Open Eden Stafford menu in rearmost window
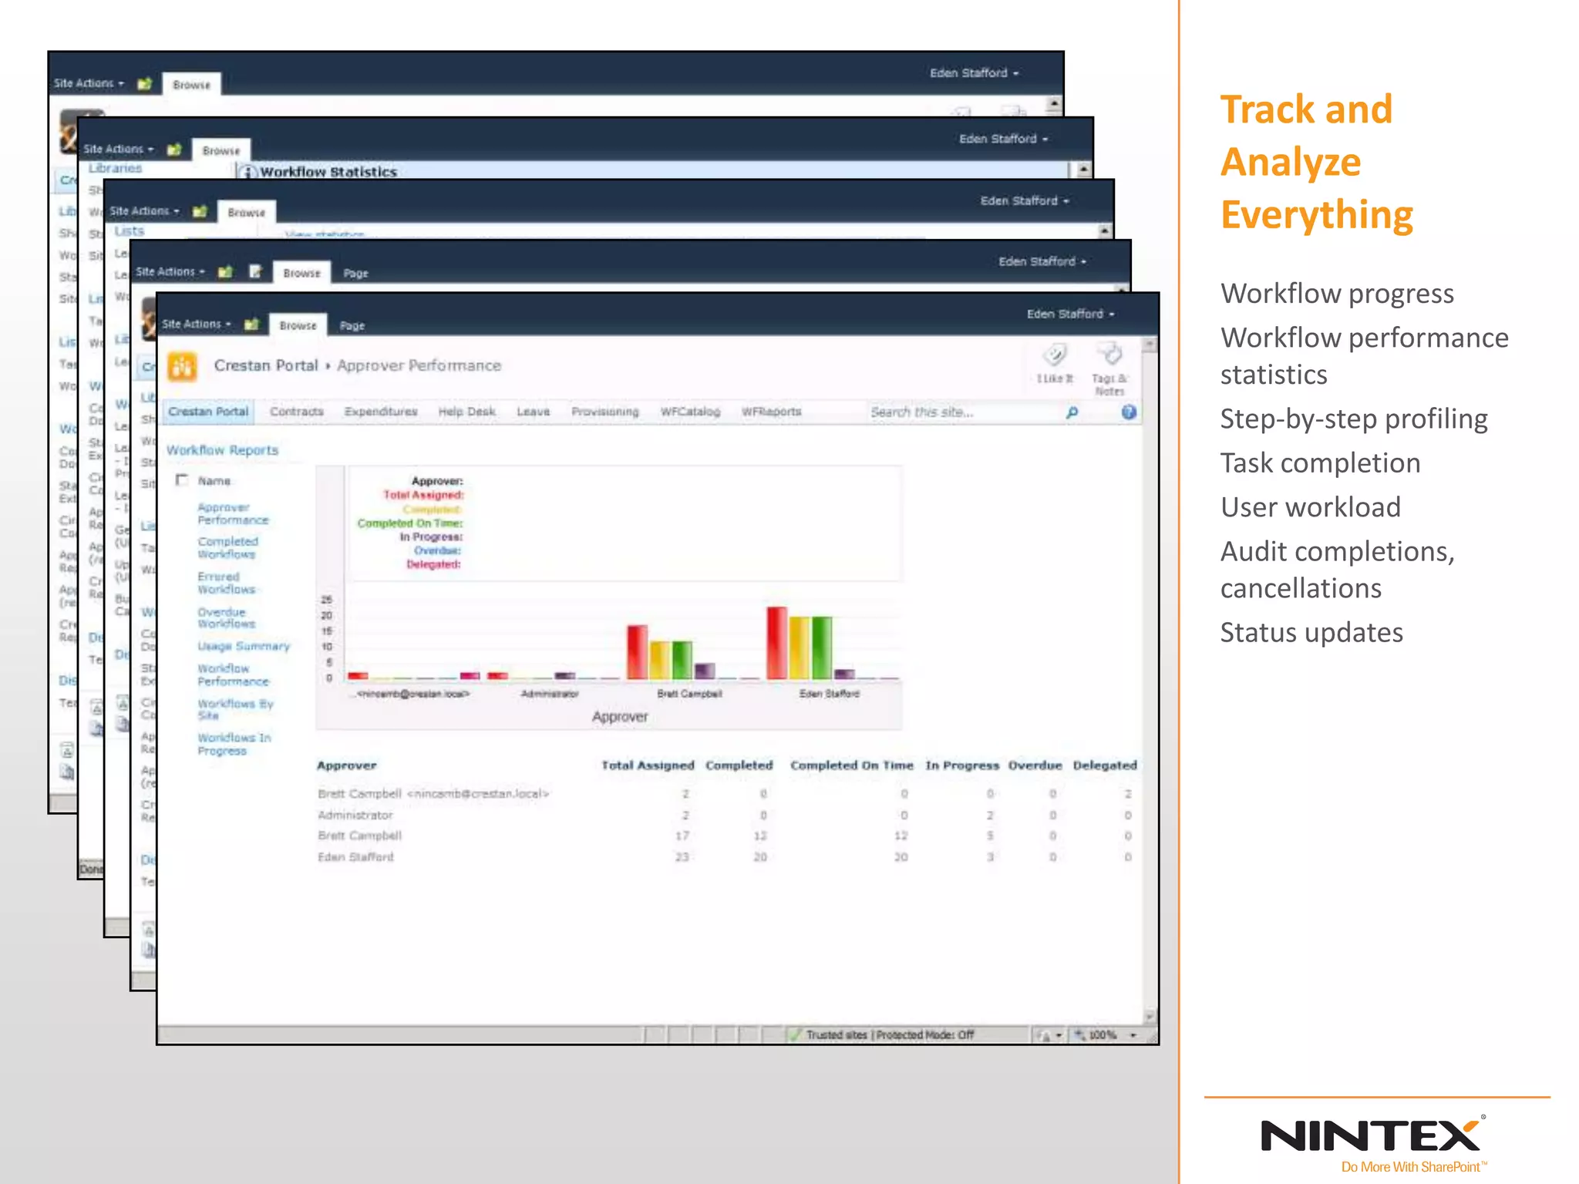The width and height of the screenshot is (1579, 1184). (x=974, y=73)
